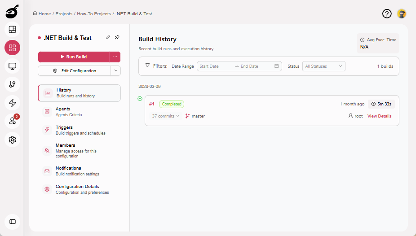Click the clock icon beside 5m 33s
The height and width of the screenshot is (236, 416).
pos(373,104)
